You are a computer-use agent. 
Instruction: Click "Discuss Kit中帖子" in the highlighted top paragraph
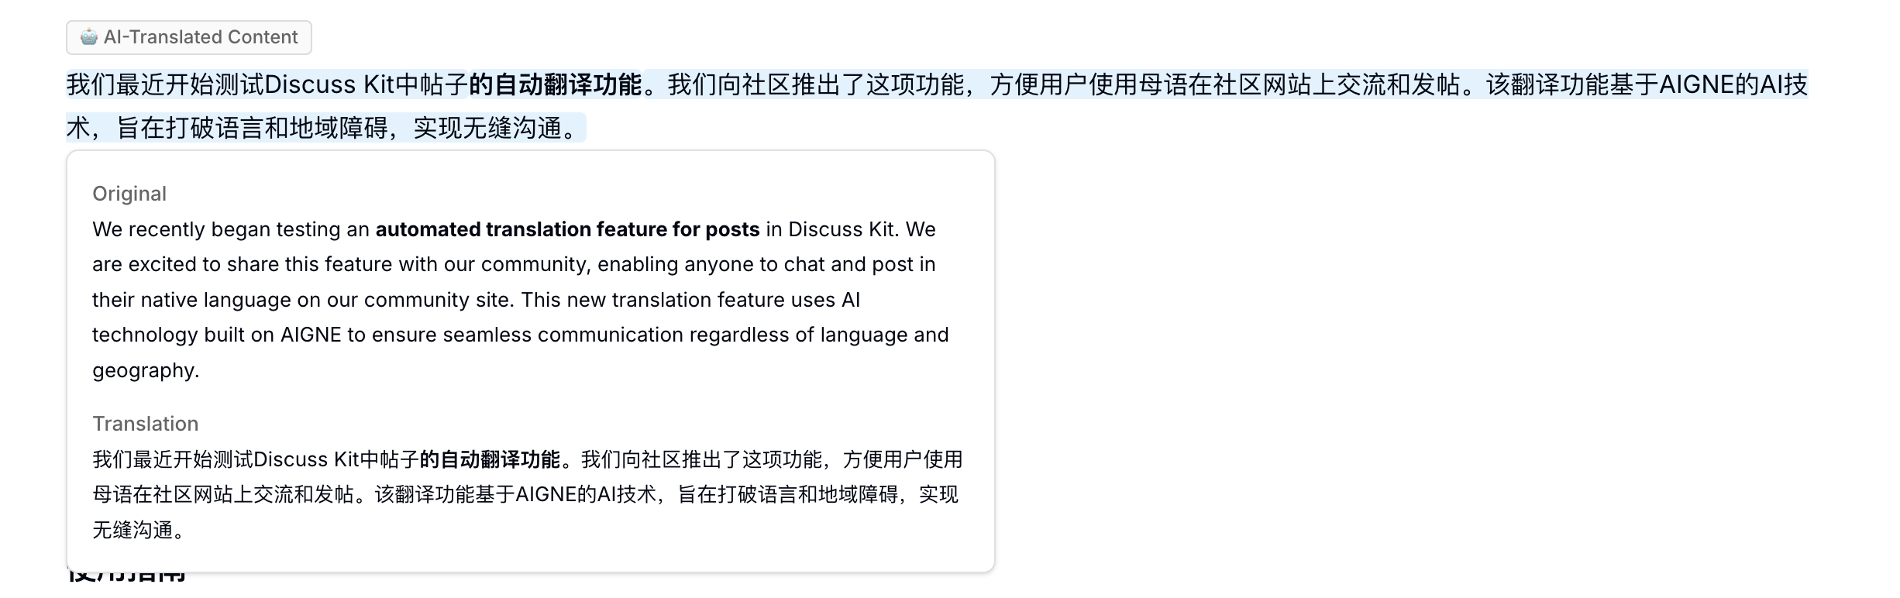pyautogui.click(x=366, y=84)
